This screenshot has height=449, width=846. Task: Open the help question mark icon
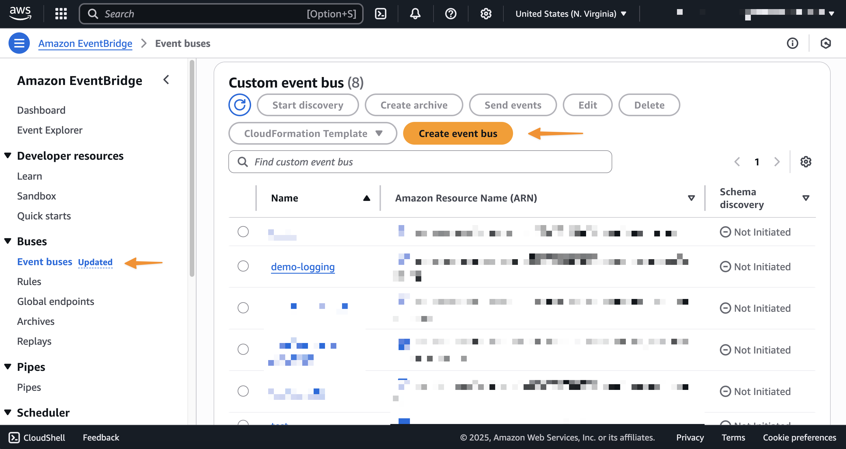[450, 14]
